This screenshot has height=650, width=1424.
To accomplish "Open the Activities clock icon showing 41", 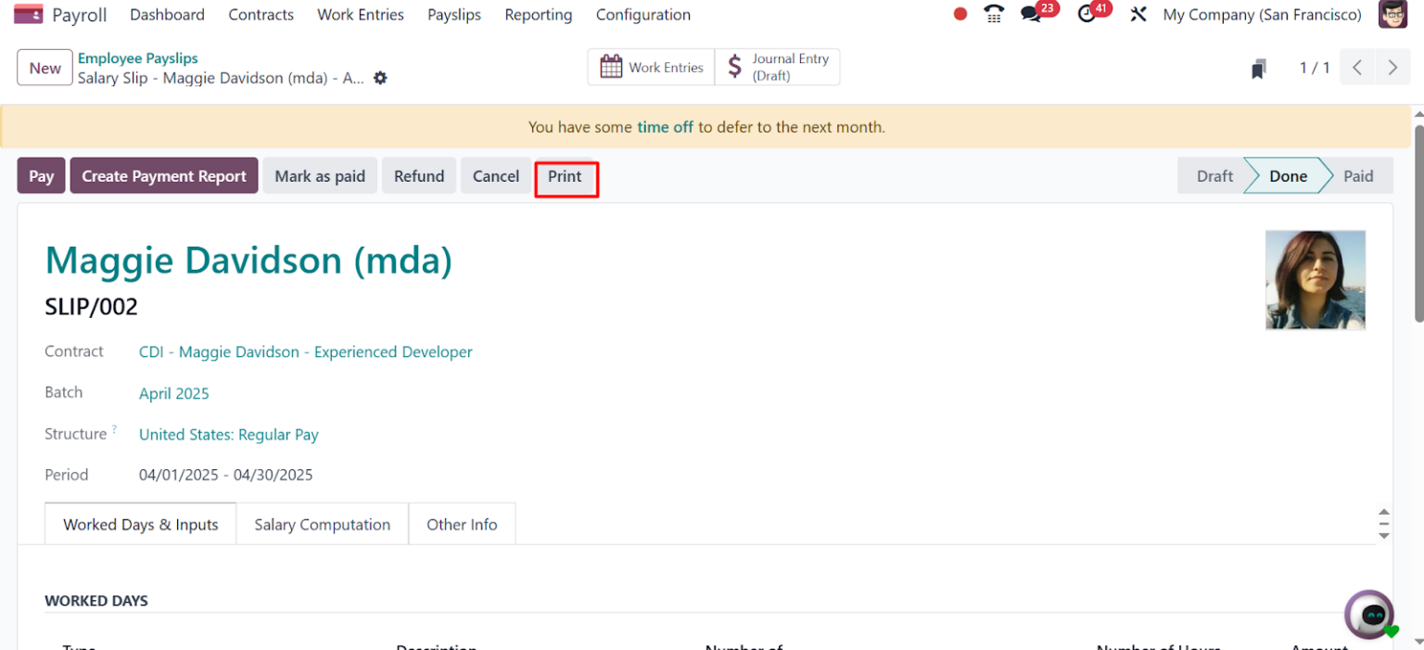I will (x=1087, y=15).
